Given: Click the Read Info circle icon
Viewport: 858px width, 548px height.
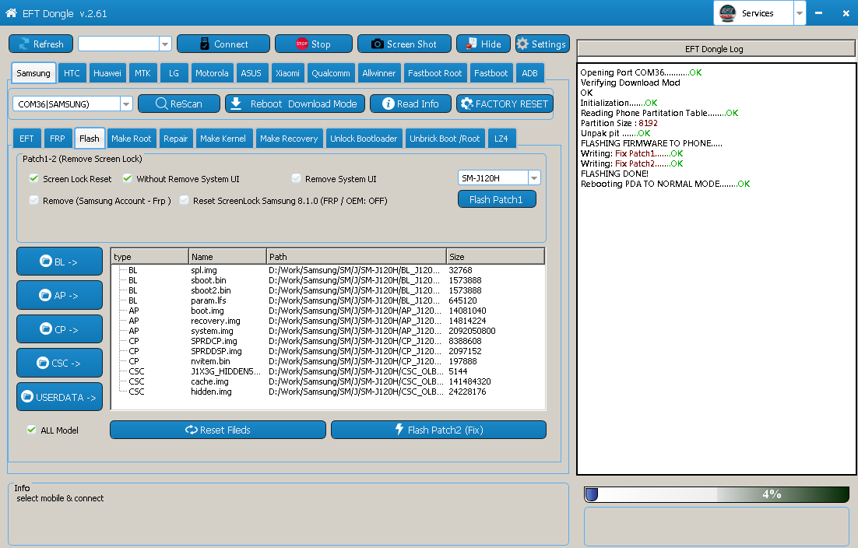Looking at the screenshot, I should click(388, 104).
